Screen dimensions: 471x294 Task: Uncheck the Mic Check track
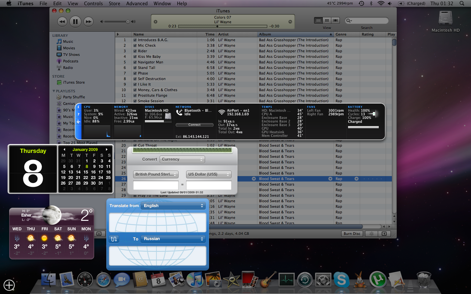tap(135, 46)
